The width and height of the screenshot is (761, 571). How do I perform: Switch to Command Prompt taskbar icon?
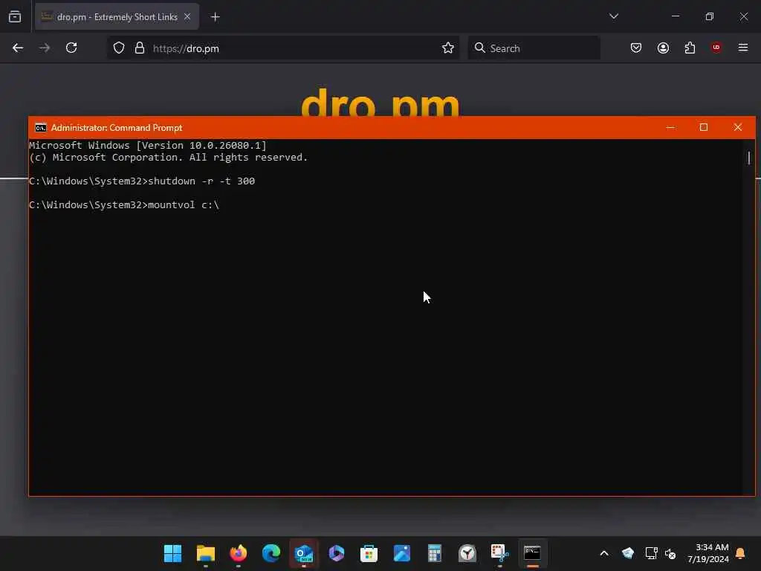[x=532, y=553]
